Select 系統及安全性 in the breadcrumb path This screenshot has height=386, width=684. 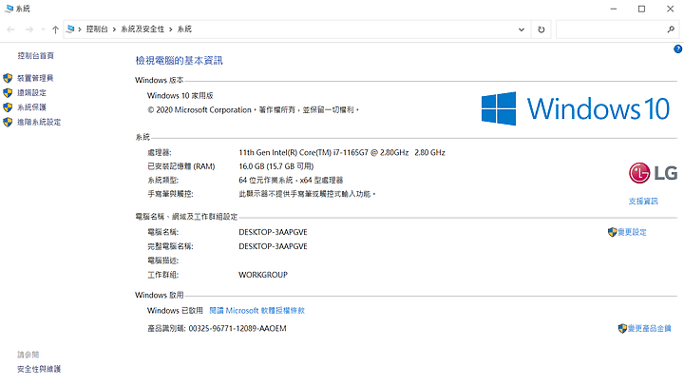click(142, 29)
